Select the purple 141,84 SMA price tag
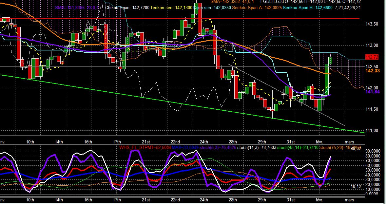Screen dimensions: 386x204 click(372, 92)
